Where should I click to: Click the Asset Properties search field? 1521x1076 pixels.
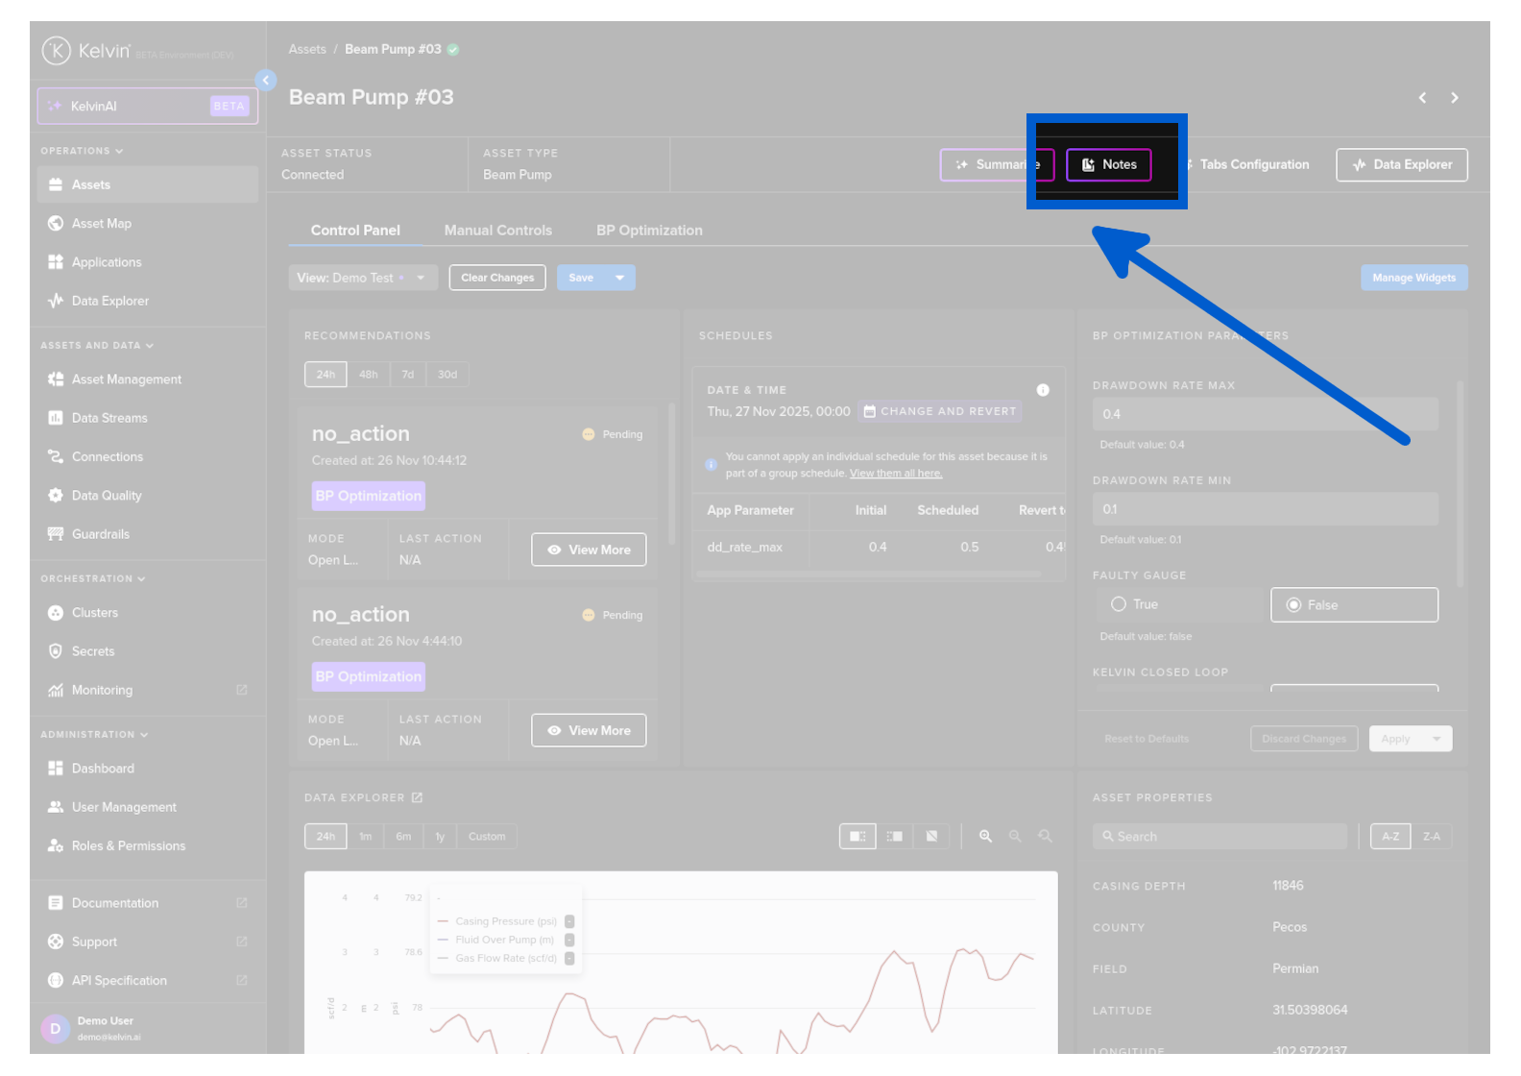point(1219,837)
